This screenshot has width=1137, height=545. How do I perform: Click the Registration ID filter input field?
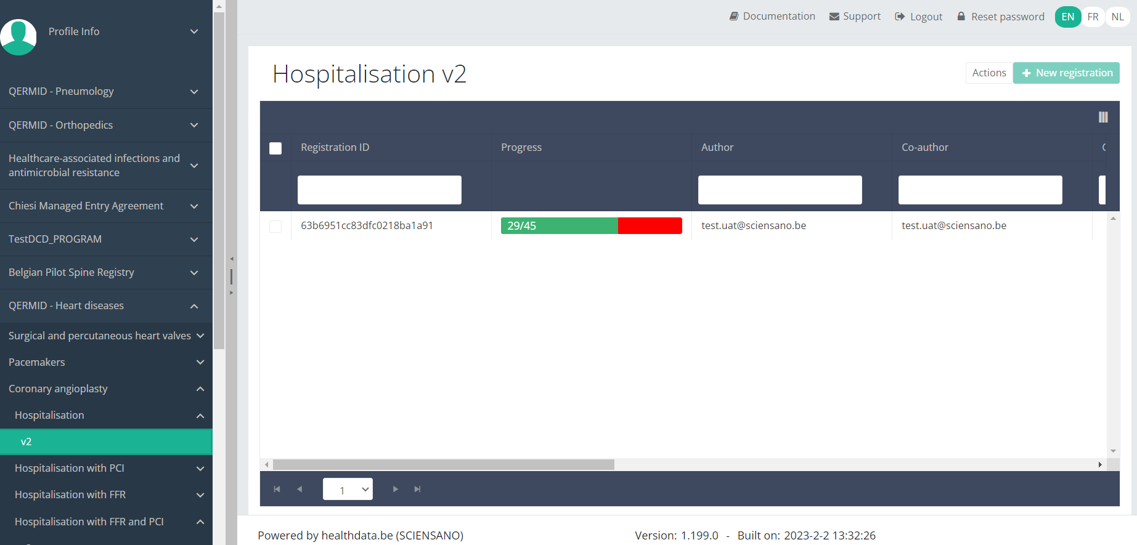pos(379,190)
